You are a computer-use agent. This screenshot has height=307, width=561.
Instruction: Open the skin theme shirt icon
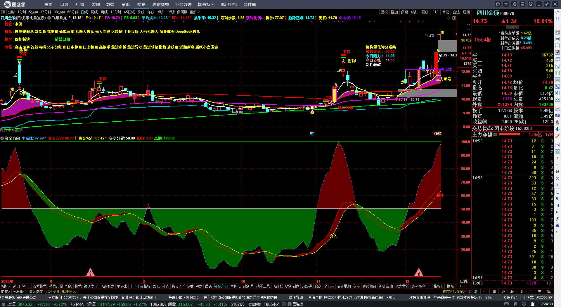[x=531, y=4]
